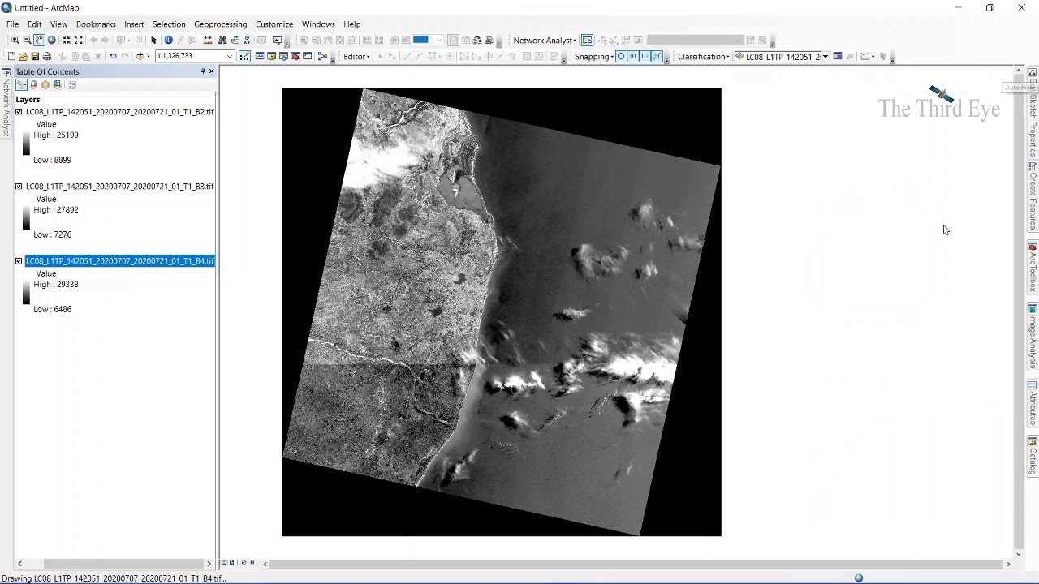Click the B4.tif grayscale color ramp
The width and height of the screenshot is (1039, 584).
click(x=26, y=294)
